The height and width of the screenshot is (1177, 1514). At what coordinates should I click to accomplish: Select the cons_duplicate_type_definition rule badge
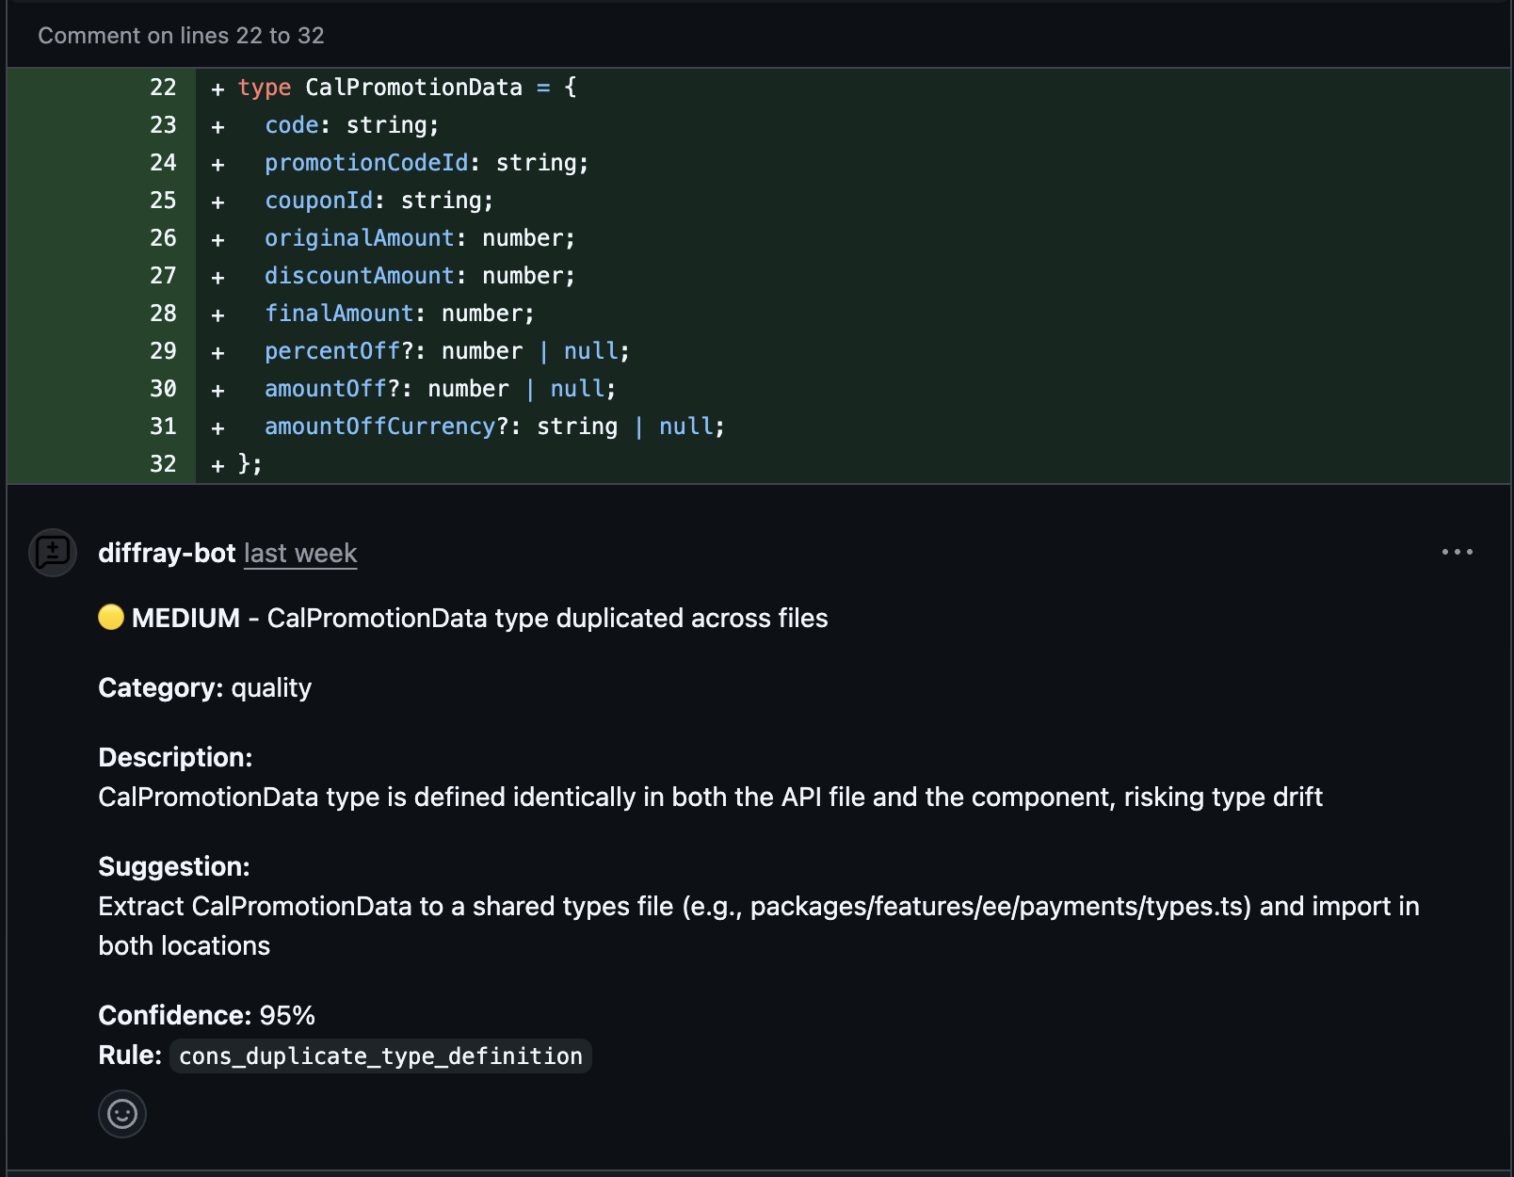pyautogui.click(x=380, y=1056)
